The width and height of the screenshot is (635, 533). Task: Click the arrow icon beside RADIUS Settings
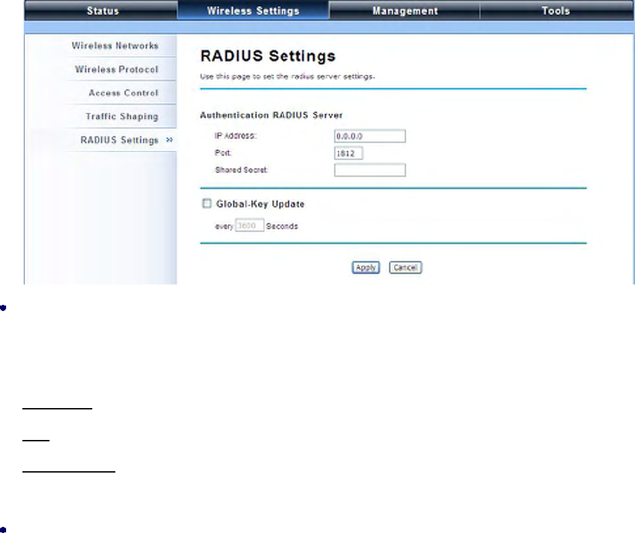(170, 140)
